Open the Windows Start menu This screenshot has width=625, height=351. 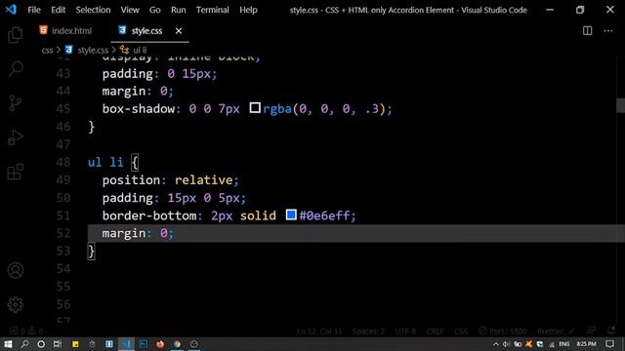(8, 344)
